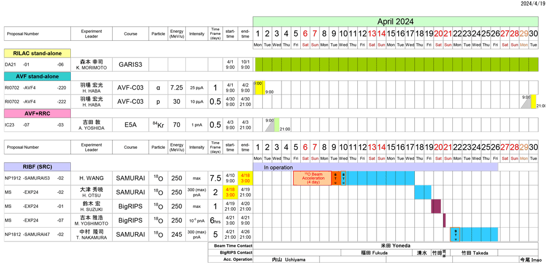Click the blue bar in T. NAKAMURA row

click(x=479, y=234)
